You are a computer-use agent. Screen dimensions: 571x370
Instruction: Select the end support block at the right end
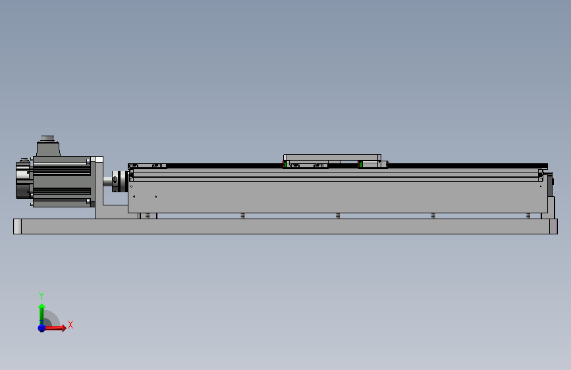[x=551, y=207]
